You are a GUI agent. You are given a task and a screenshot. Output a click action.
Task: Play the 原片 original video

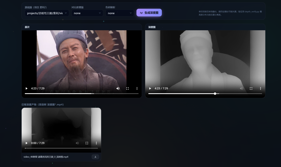(x=27, y=88)
